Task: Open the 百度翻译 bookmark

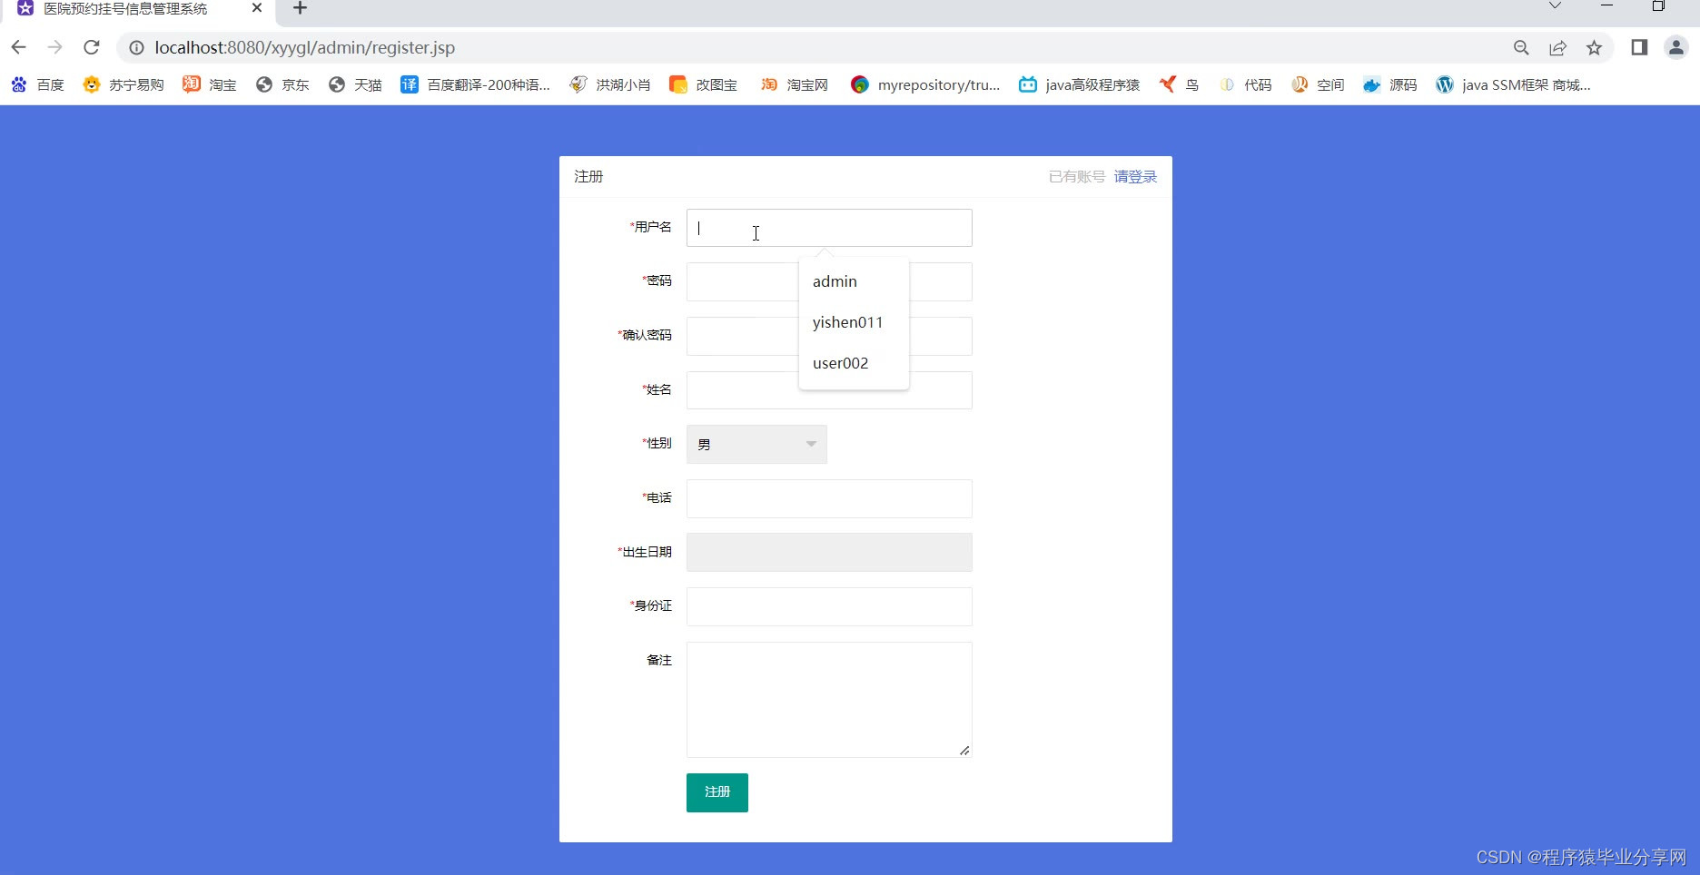Action: (x=475, y=84)
